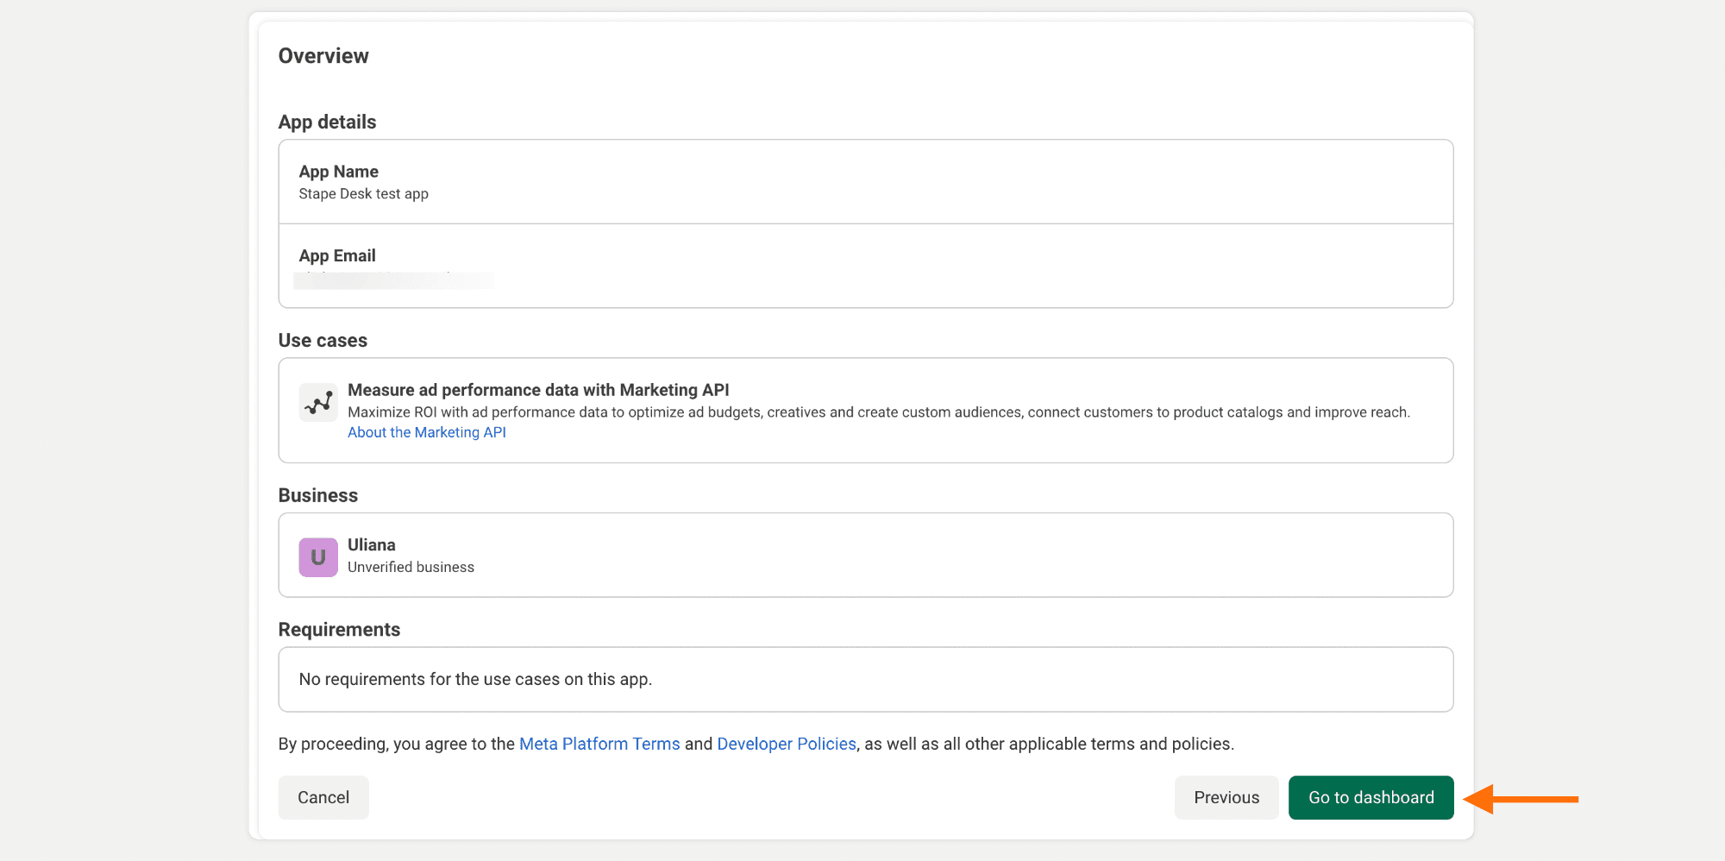Screen dimensions: 1725x861
Task: Click the agreement text about terms and policies
Action: point(756,743)
